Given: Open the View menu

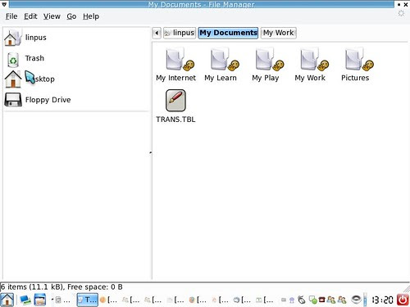Looking at the screenshot, I should [x=52, y=16].
